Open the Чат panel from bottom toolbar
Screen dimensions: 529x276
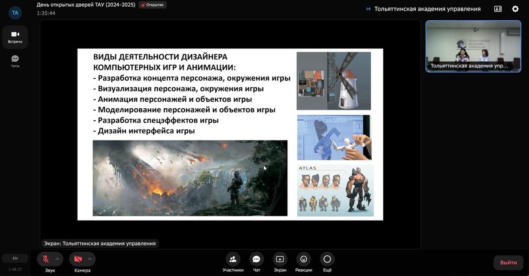257,262
